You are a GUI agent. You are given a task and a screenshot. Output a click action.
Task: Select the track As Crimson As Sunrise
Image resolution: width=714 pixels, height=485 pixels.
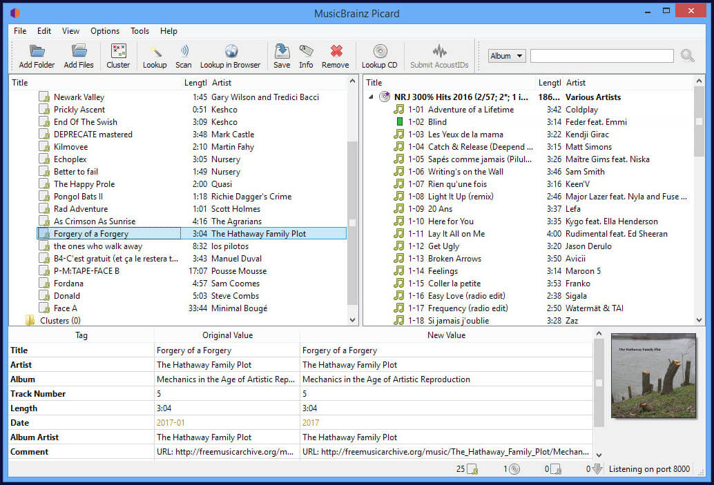[95, 221]
